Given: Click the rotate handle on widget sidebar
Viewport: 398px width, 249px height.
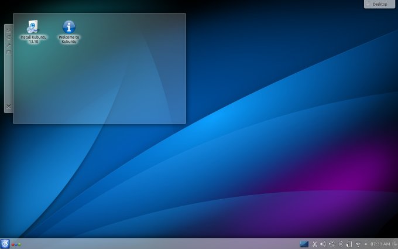Looking at the screenshot, I should (9, 37).
